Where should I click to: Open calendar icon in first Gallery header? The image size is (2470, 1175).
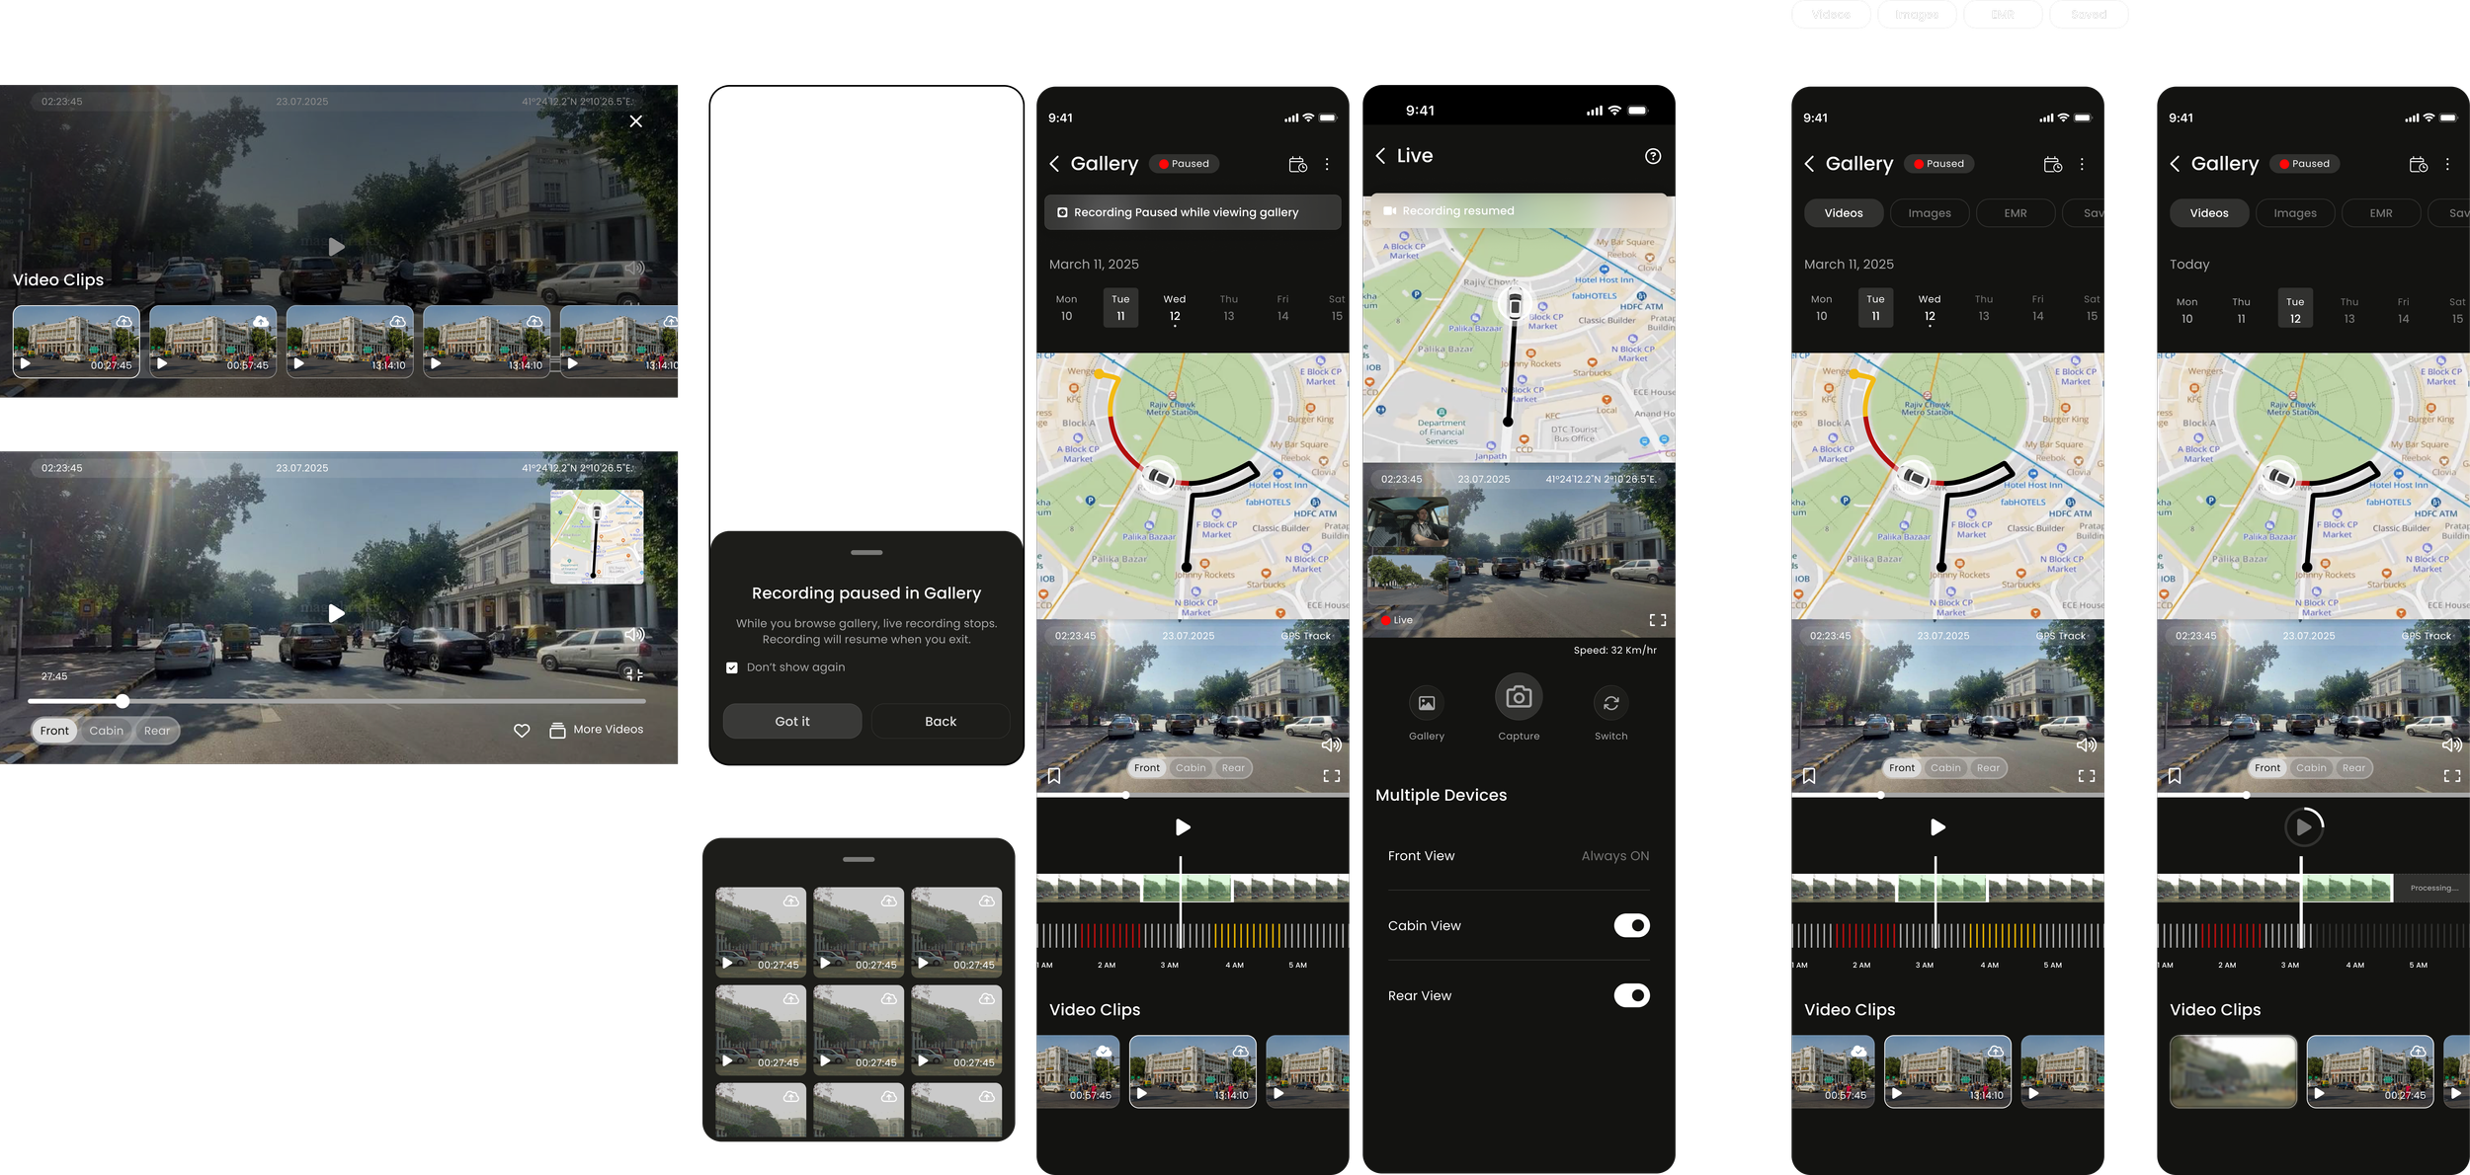[x=1297, y=165]
